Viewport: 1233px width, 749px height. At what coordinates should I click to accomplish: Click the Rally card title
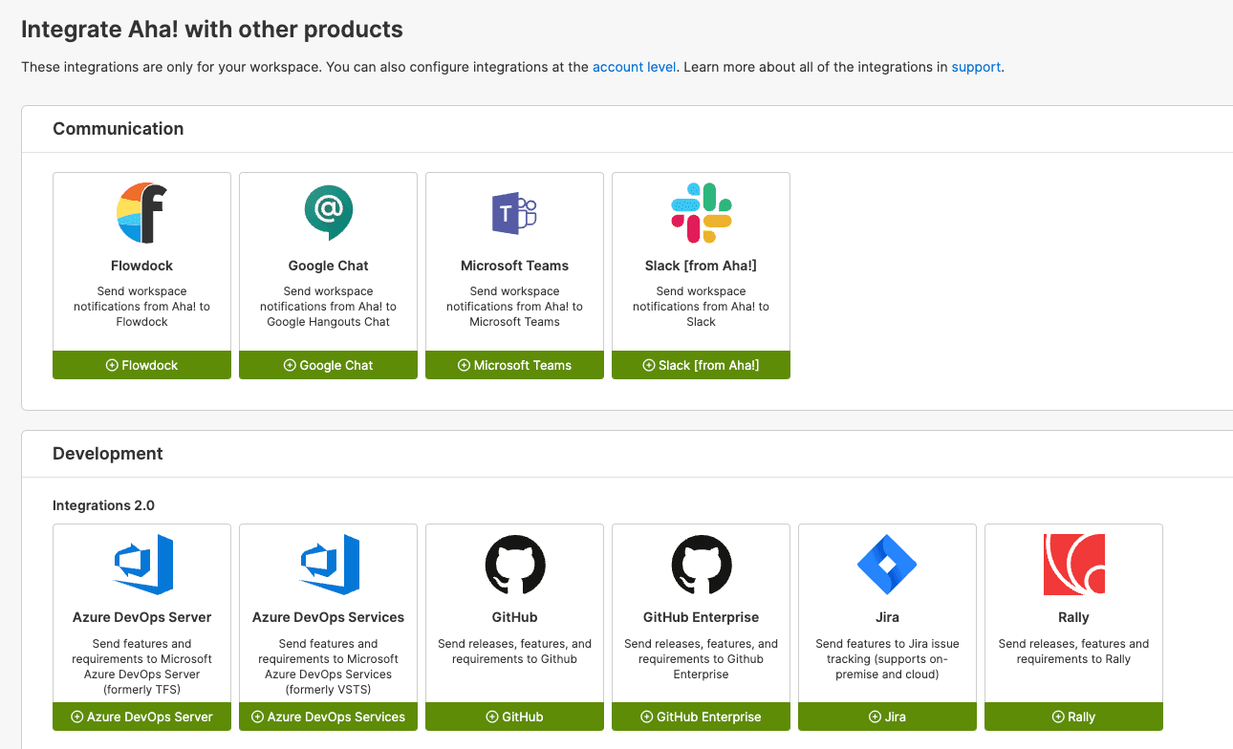click(1073, 617)
